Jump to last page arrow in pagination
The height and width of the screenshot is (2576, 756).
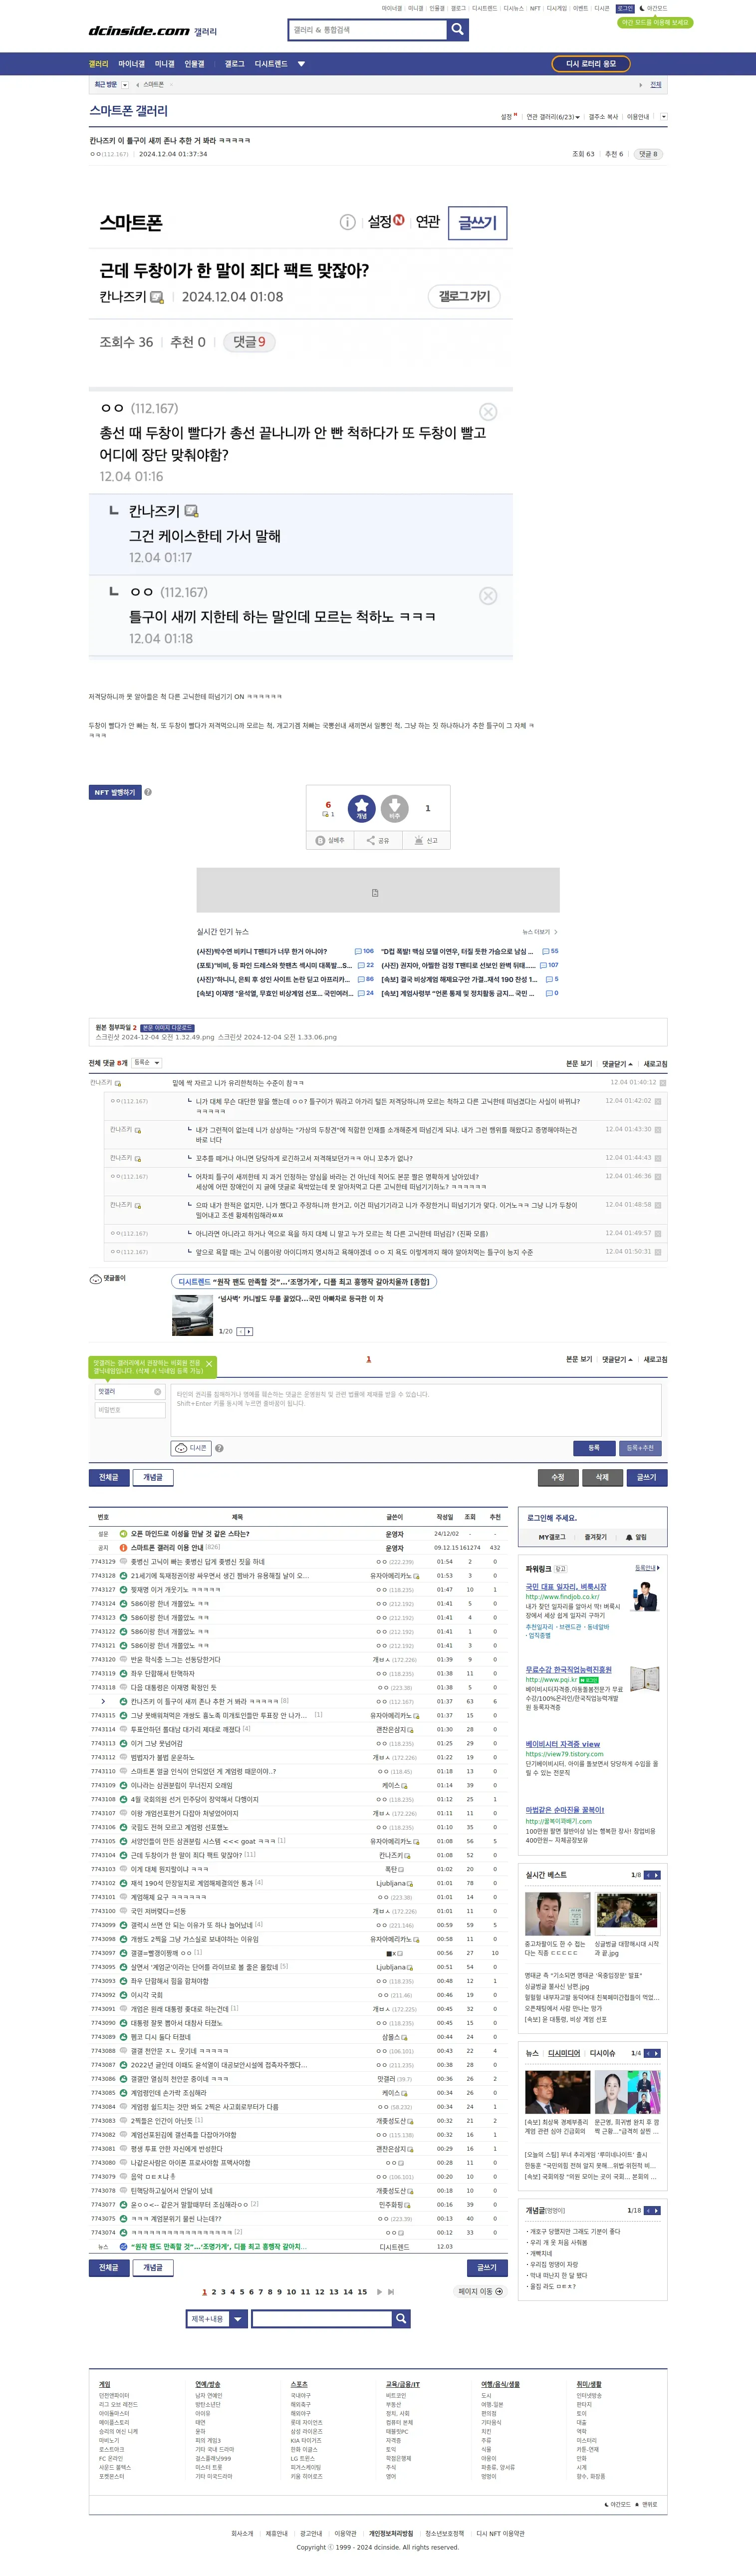pyautogui.click(x=391, y=2291)
